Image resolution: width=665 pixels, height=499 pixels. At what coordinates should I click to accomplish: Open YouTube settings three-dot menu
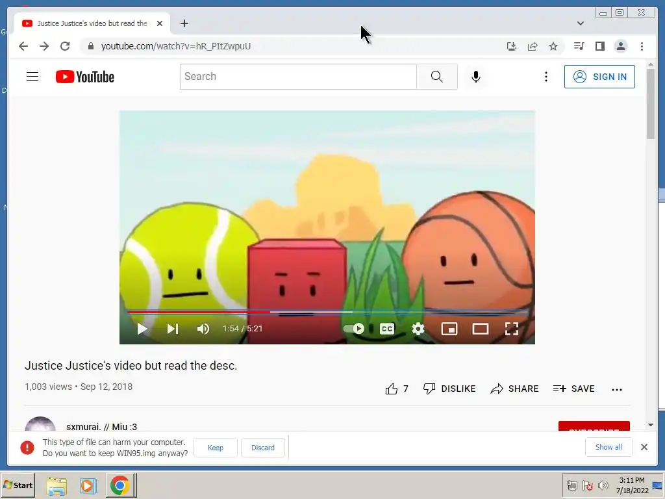tap(546, 77)
